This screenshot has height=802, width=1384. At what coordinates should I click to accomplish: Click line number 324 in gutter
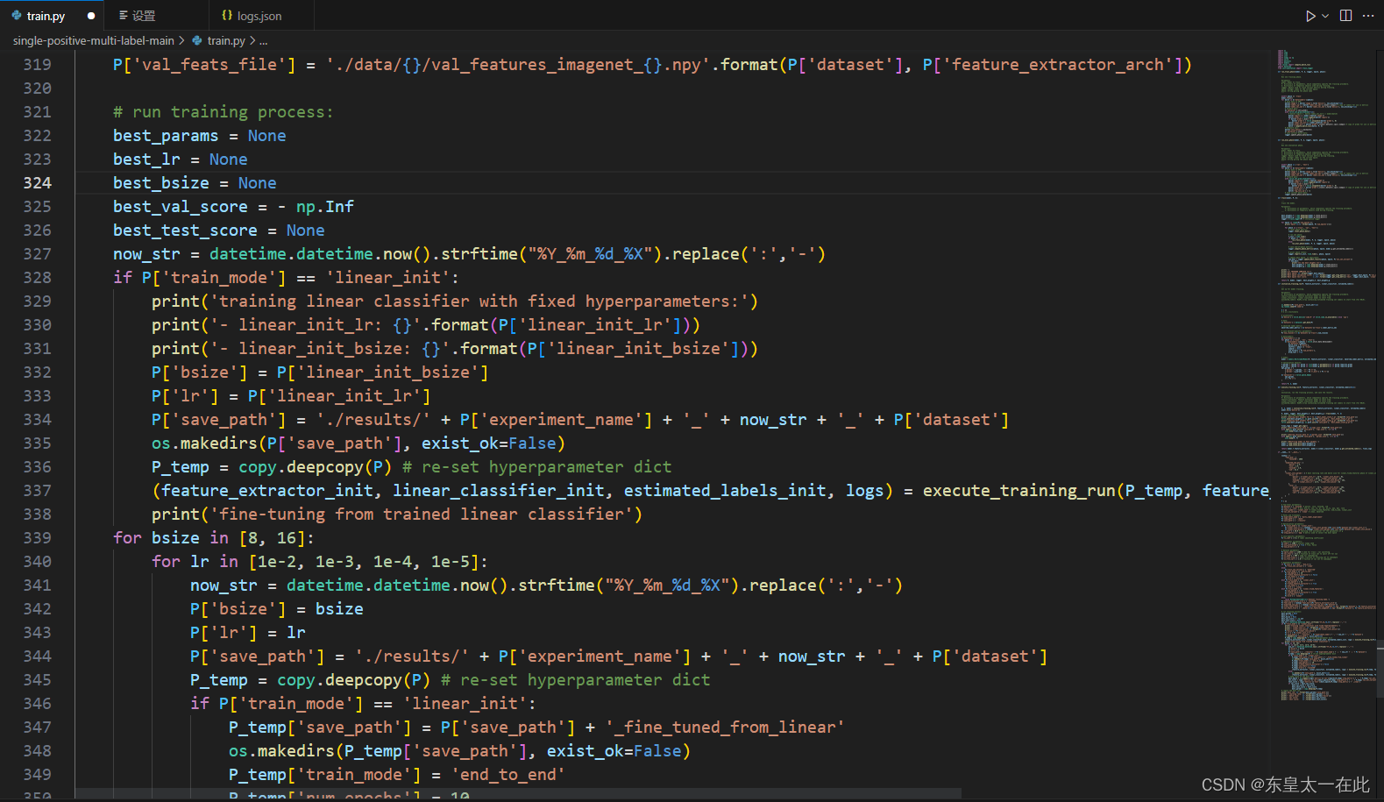click(38, 182)
